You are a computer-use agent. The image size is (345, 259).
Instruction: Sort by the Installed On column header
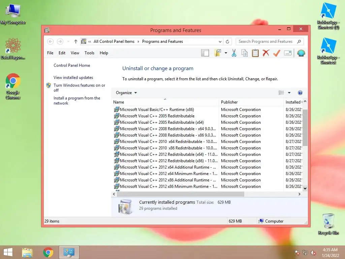coord(293,102)
